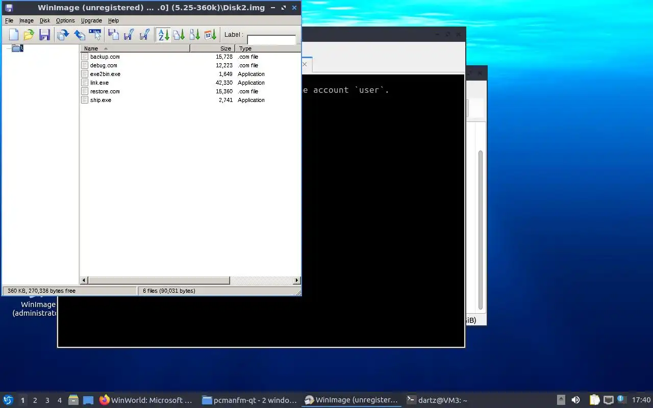Image resolution: width=653 pixels, height=408 pixels.
Task: Open the file manager launcher in taskbar
Action: coord(73,400)
